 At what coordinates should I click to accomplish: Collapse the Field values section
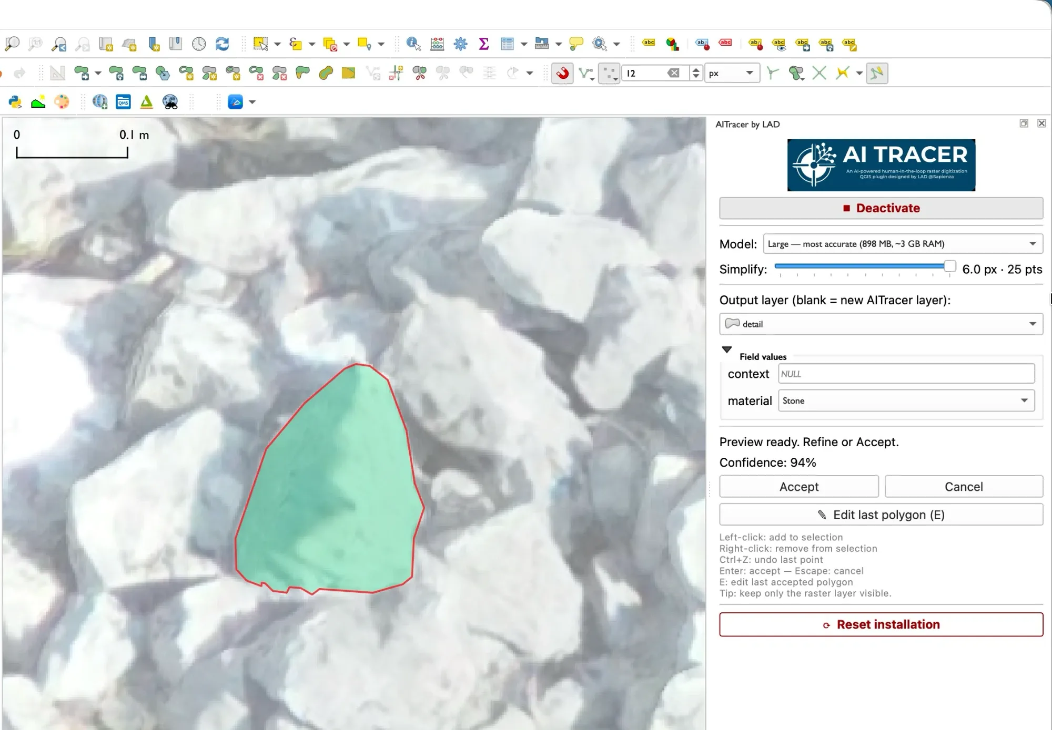point(727,350)
